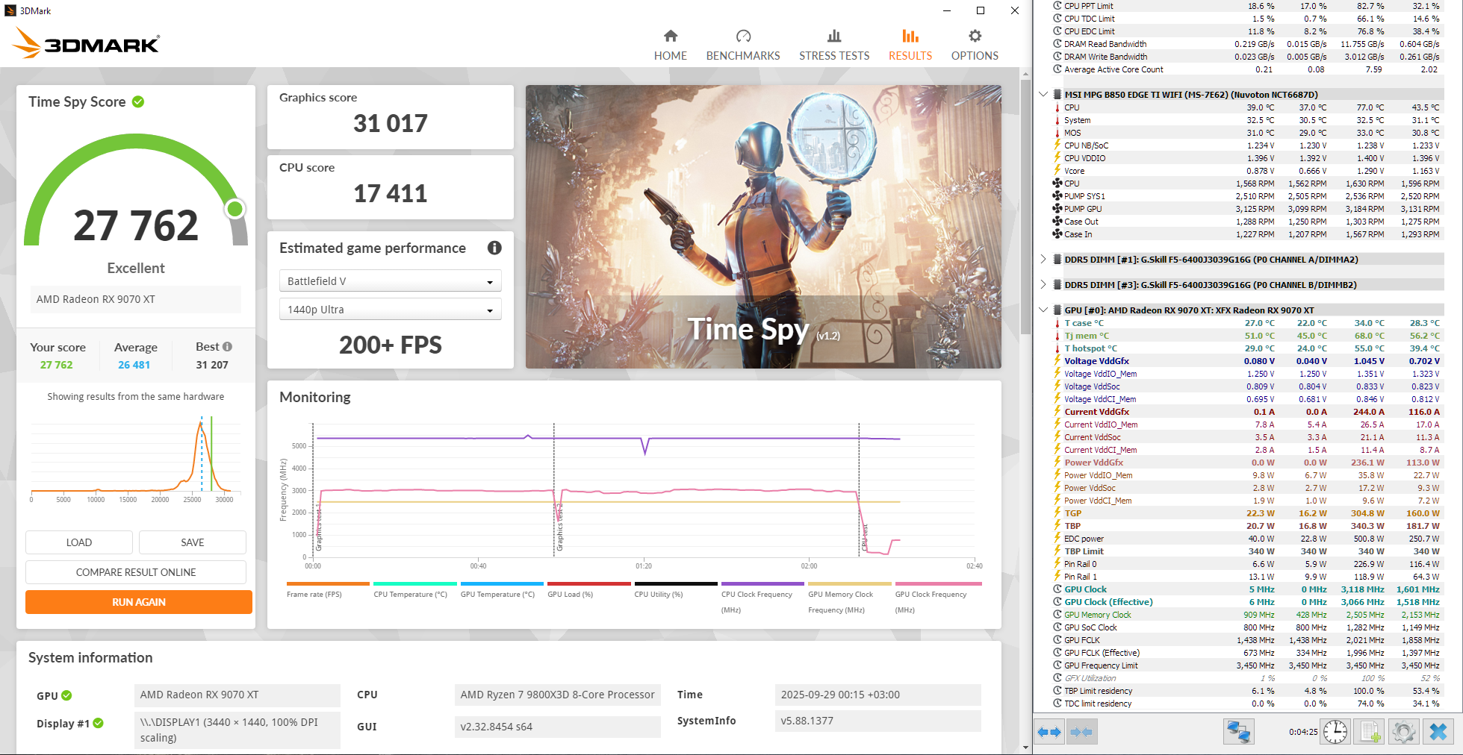
Task: Click lightning icon on Vcore row
Action: tap(1057, 171)
